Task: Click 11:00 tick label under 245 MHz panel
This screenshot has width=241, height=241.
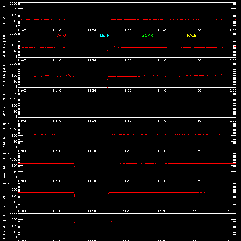Action: pos(22,30)
